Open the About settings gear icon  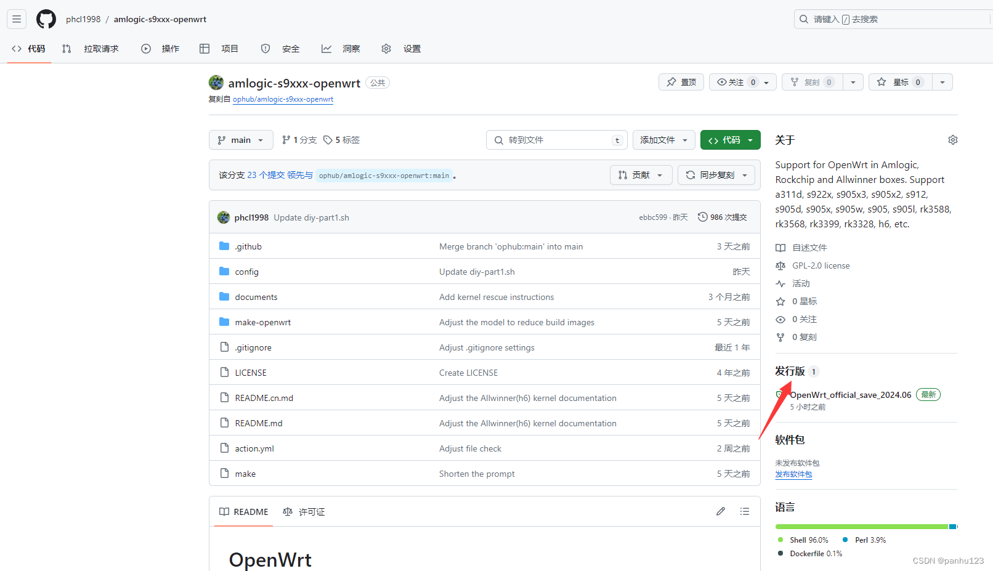(x=952, y=140)
